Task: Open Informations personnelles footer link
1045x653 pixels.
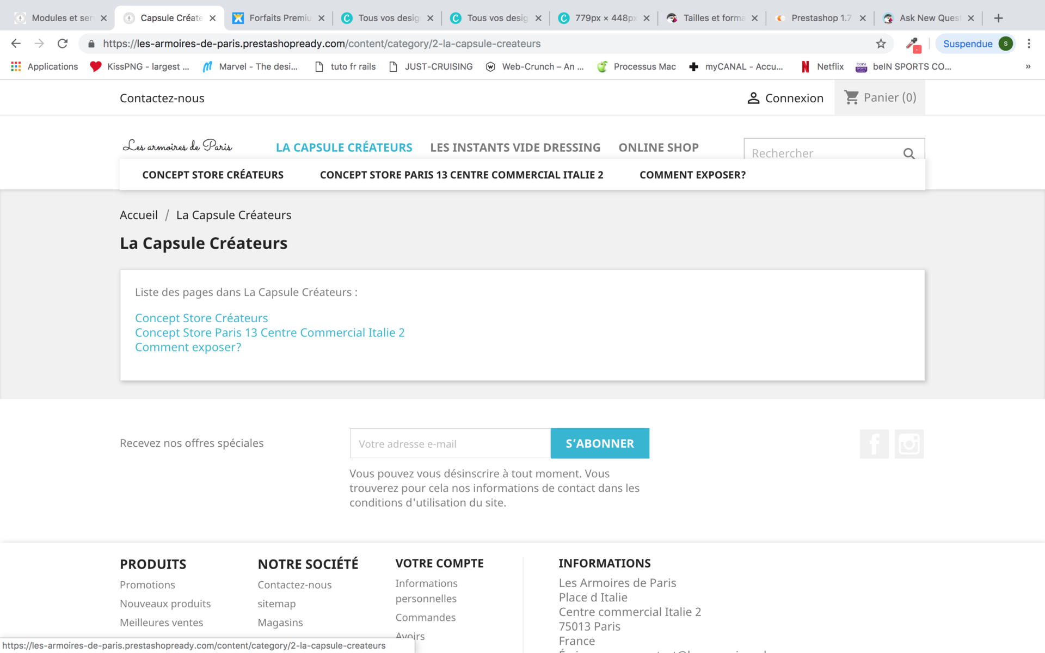Action: 426,591
